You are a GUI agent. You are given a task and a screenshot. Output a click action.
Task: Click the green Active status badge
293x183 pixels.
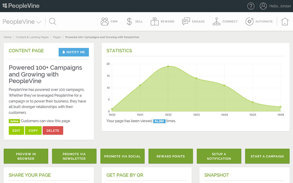click(14, 121)
